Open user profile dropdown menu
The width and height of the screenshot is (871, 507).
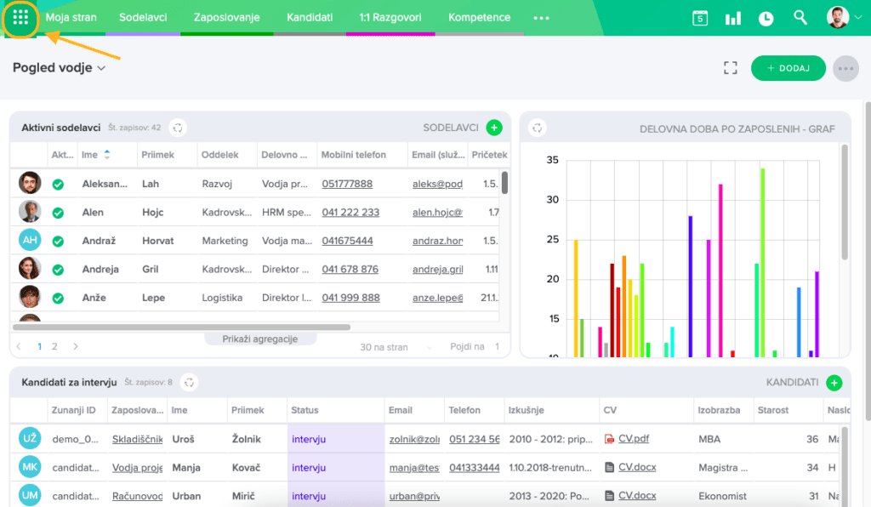[x=844, y=18]
